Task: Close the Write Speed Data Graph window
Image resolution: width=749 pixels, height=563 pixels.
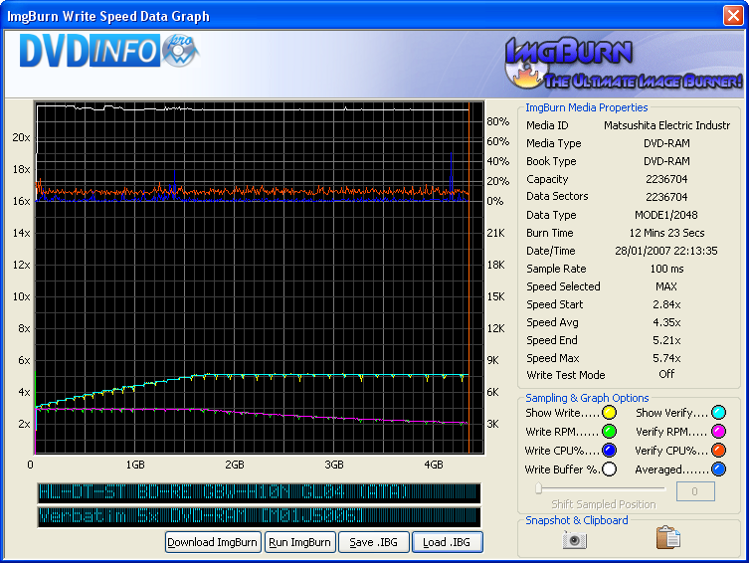Action: [x=732, y=15]
